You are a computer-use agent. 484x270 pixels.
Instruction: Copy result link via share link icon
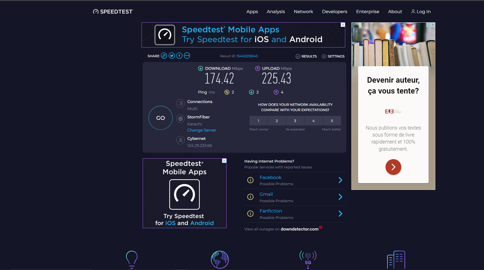[x=164, y=56]
